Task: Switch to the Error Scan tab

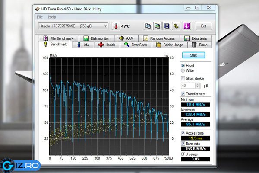Action: point(136,45)
